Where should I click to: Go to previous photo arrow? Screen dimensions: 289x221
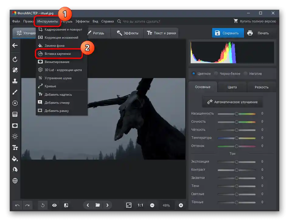click(x=88, y=205)
